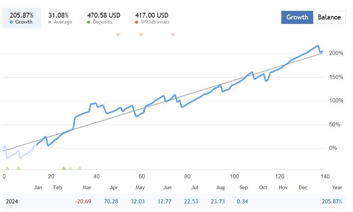Select the Growth tab button
This screenshot has width=353, height=212.
[x=297, y=17]
